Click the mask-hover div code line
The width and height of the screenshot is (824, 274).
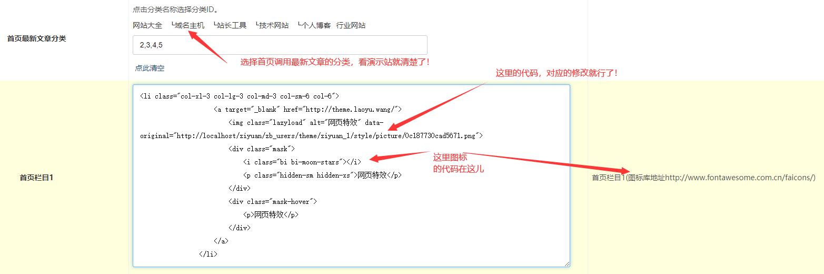tap(273, 201)
